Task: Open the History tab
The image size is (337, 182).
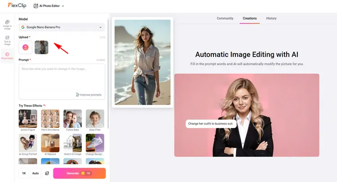Action: tap(271, 18)
